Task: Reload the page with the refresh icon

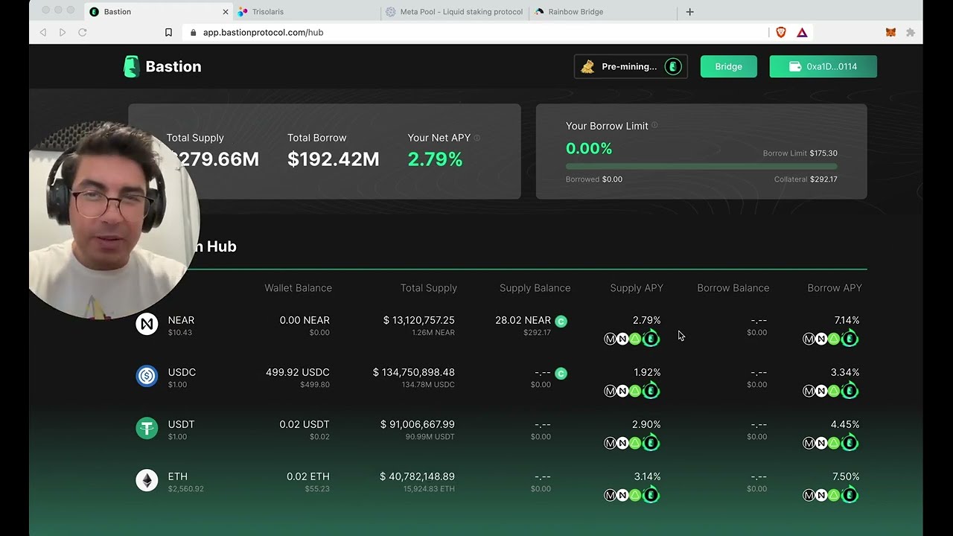Action: [83, 32]
